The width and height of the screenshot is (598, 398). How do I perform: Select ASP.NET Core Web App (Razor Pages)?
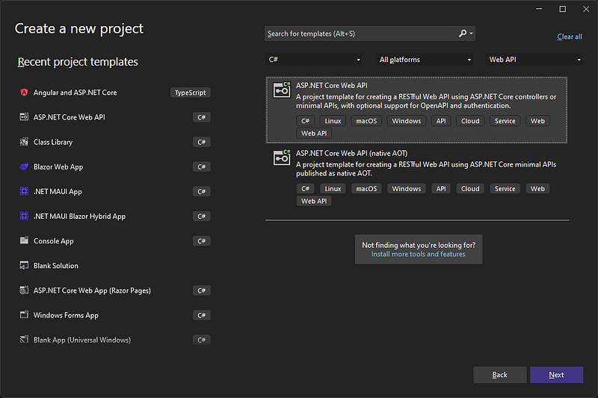[114, 290]
